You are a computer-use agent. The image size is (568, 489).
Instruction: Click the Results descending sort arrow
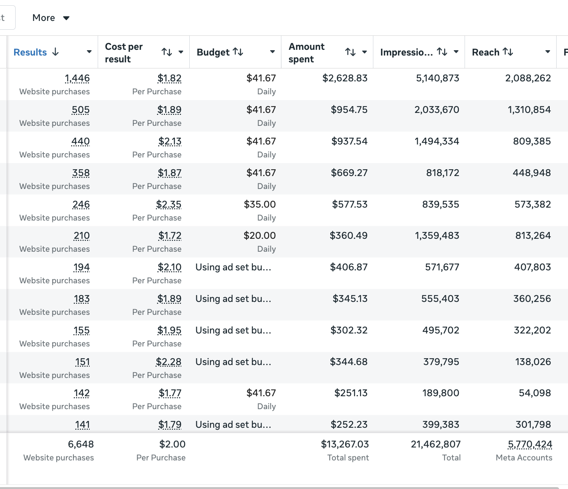56,52
